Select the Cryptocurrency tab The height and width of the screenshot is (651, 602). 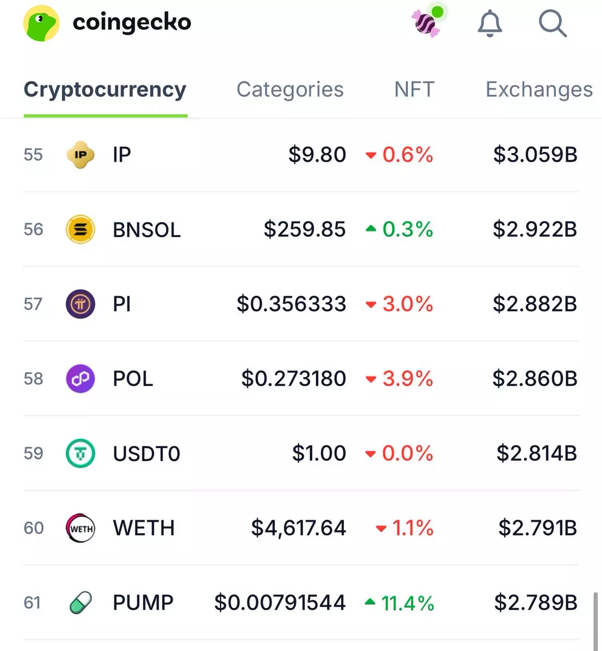105,90
